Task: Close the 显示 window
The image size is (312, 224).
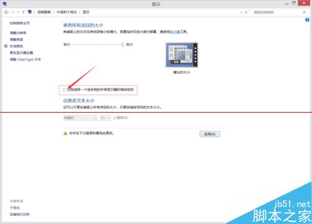Action: click(305, 3)
